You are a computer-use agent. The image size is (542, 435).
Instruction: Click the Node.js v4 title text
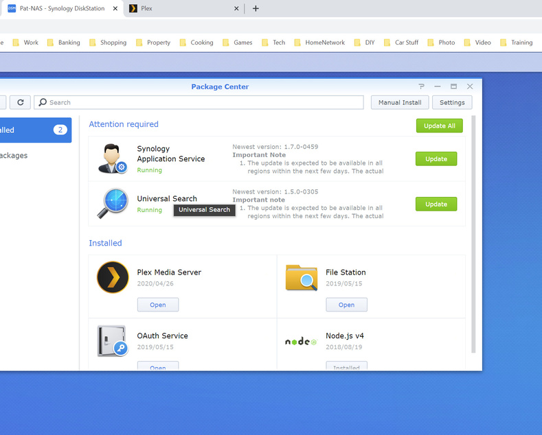(345, 336)
